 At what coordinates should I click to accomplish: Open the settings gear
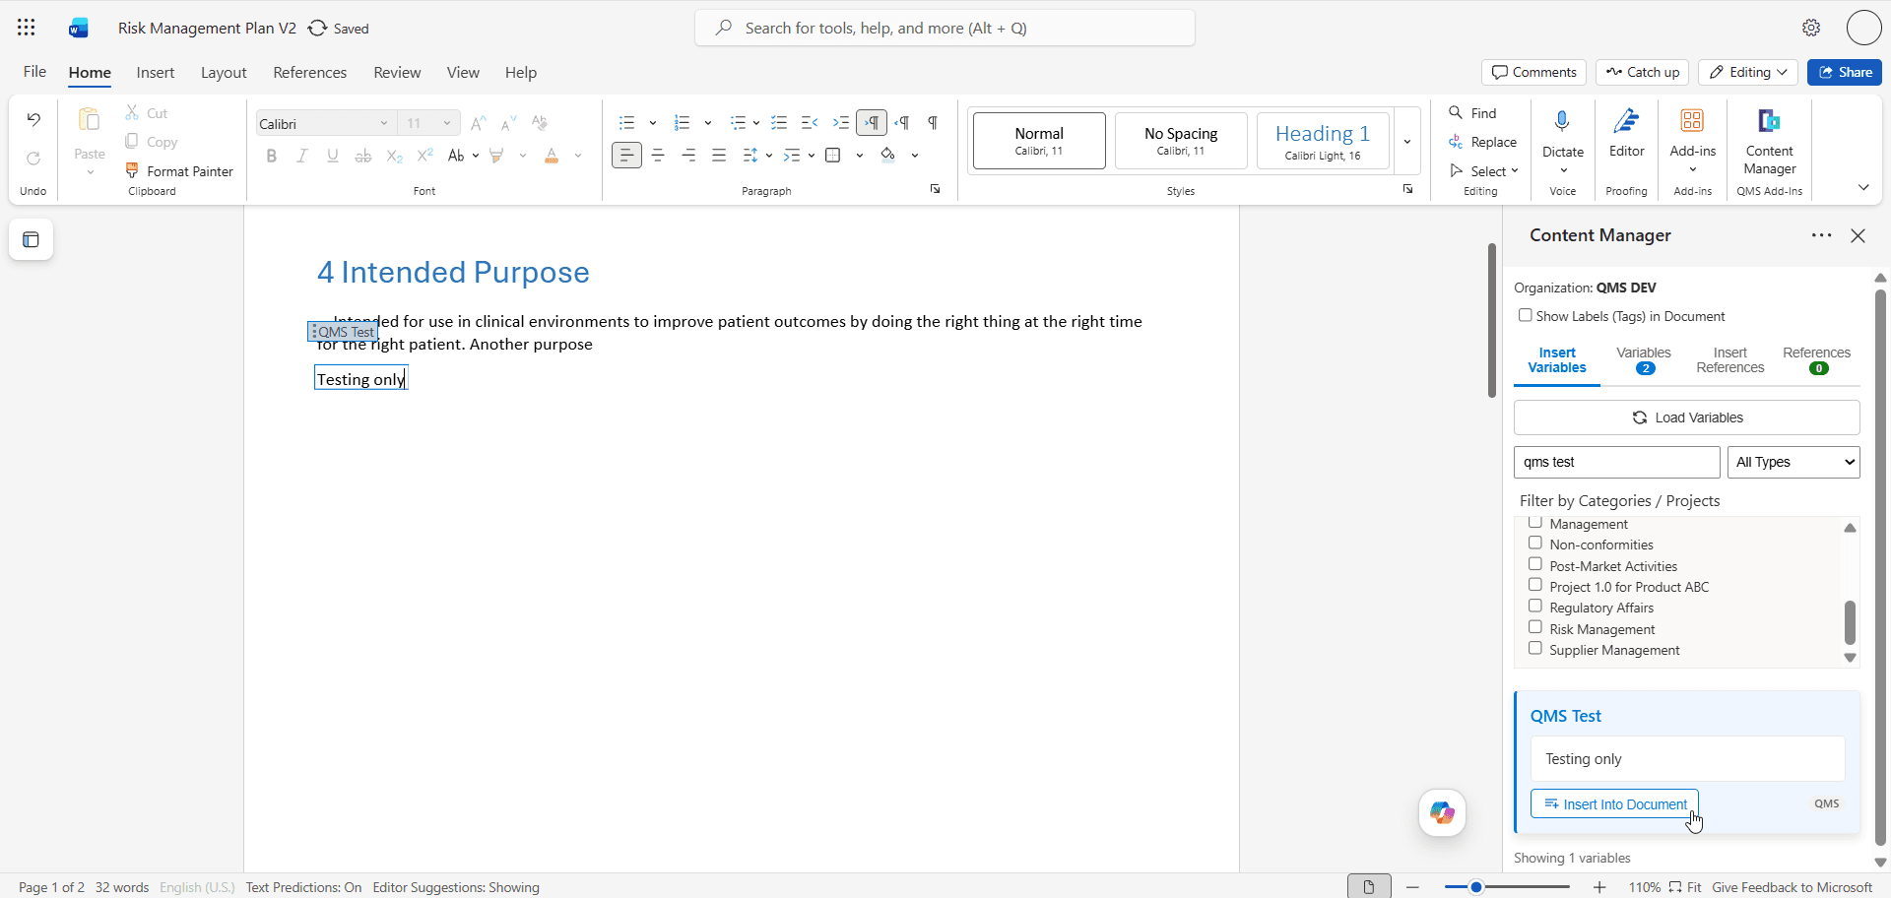[x=1811, y=28]
